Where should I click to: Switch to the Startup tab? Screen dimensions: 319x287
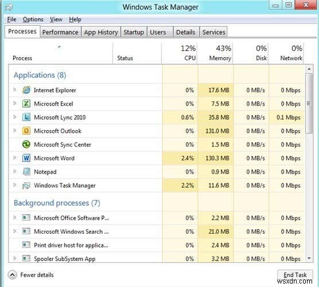click(134, 32)
